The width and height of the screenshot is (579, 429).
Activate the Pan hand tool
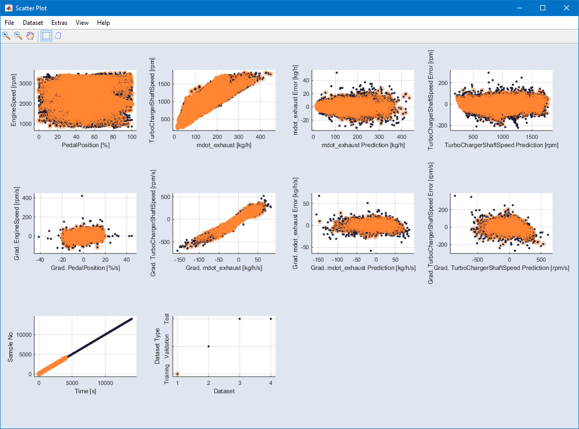click(31, 36)
